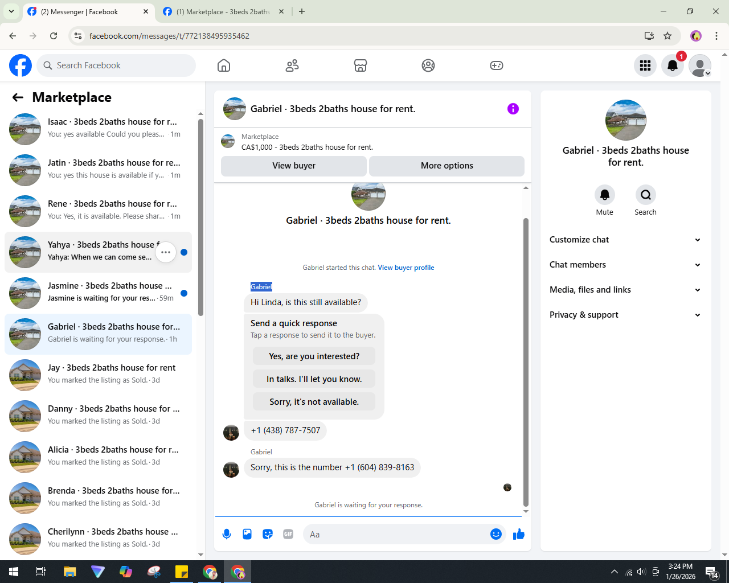Open Chrome tab search dropdown
This screenshot has width=729, height=583.
point(11,11)
